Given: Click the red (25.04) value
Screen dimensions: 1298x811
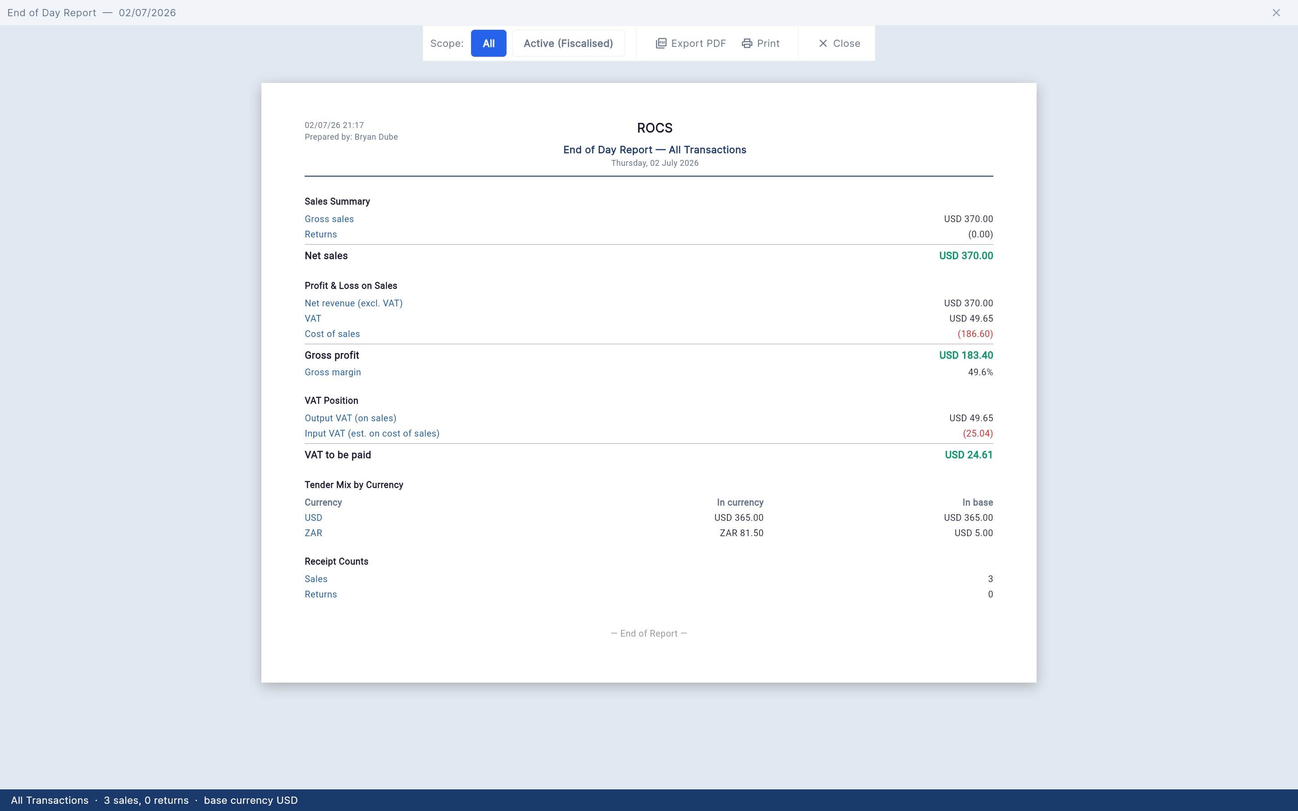Looking at the screenshot, I should click(978, 433).
